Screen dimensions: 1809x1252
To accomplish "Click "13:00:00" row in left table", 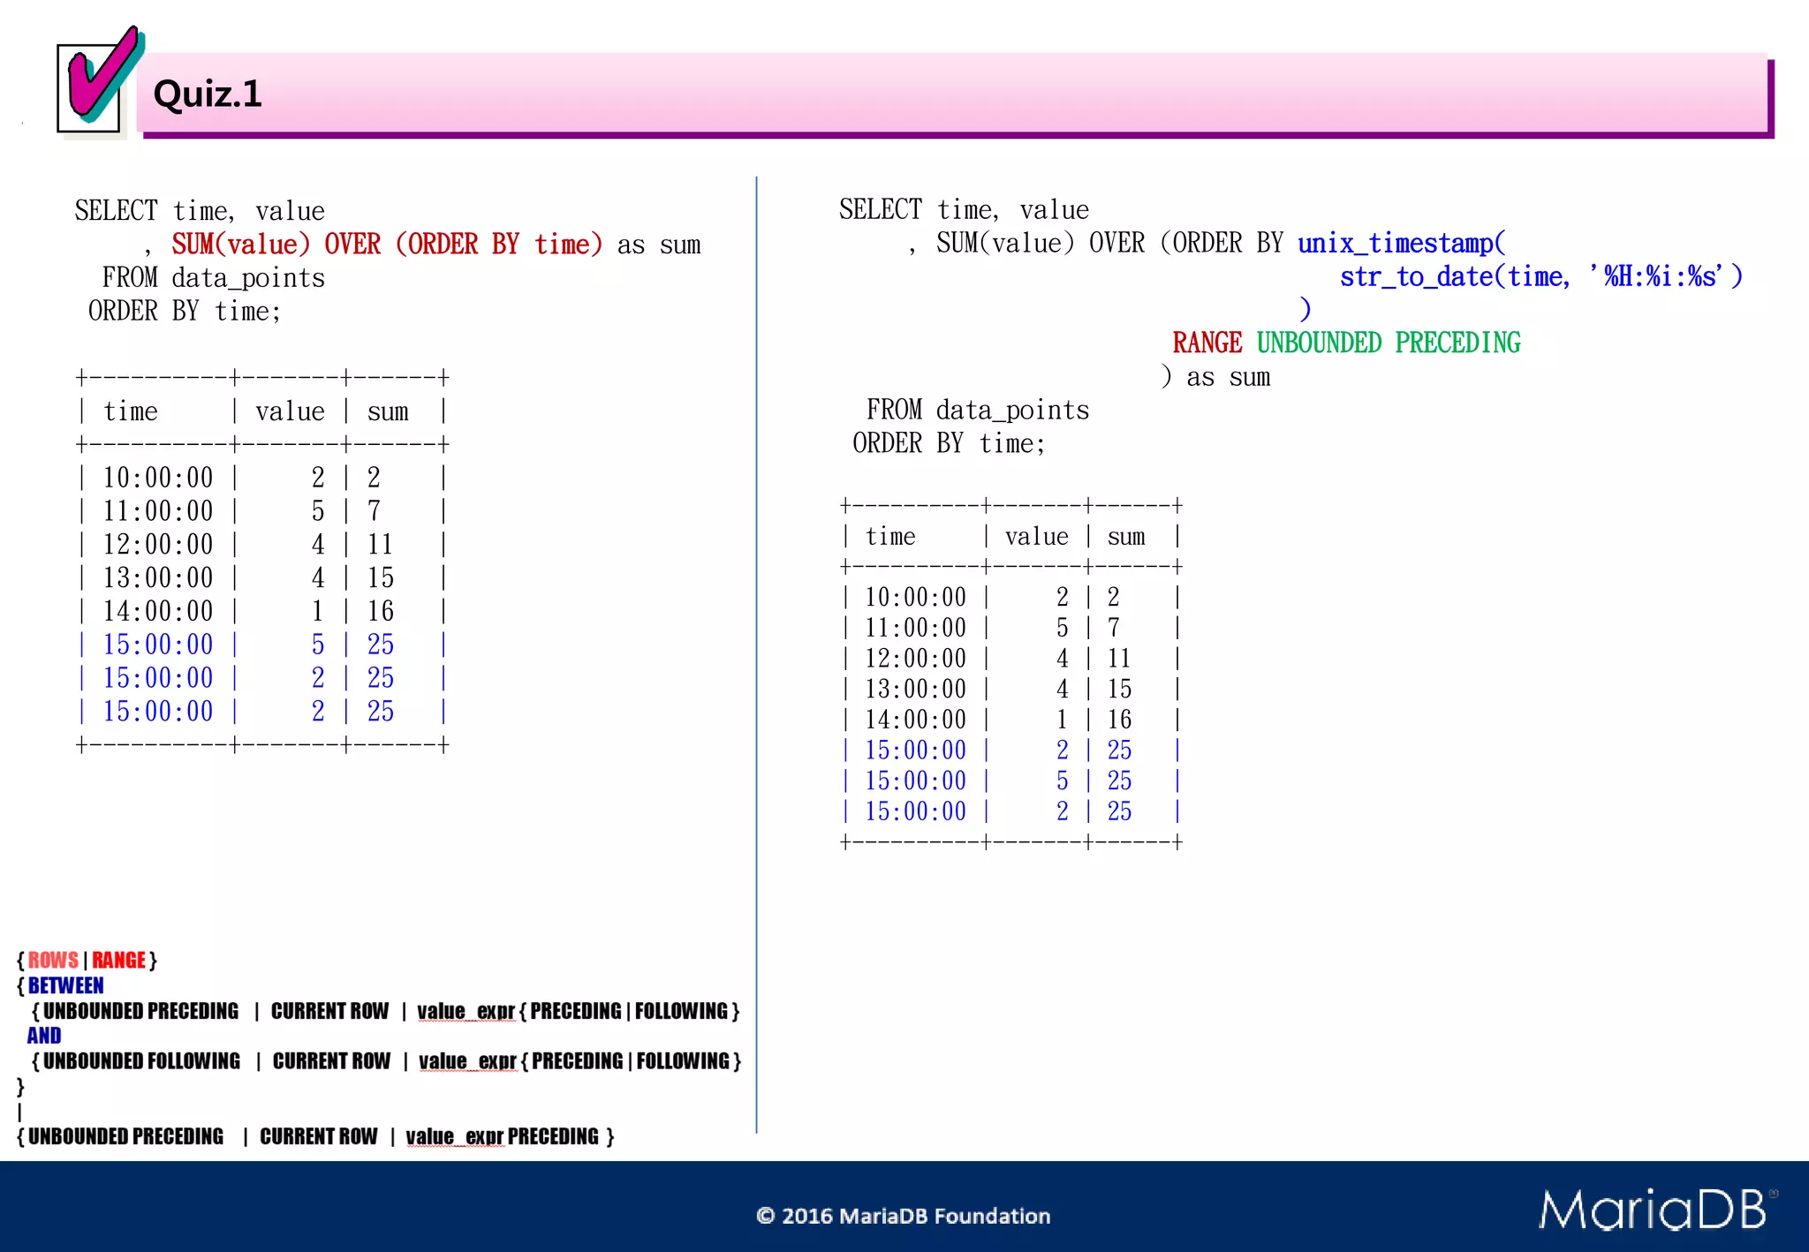I will (x=262, y=577).
